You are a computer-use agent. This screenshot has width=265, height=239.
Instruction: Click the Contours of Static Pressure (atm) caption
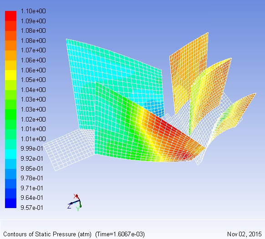pos(47,234)
